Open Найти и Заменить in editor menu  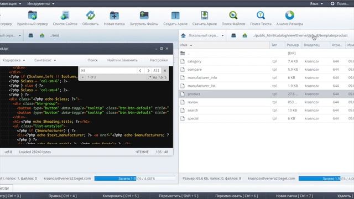pyautogui.click(x=122, y=60)
